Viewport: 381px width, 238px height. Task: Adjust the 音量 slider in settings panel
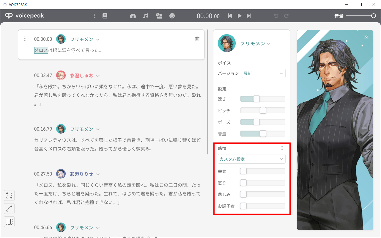263,134
